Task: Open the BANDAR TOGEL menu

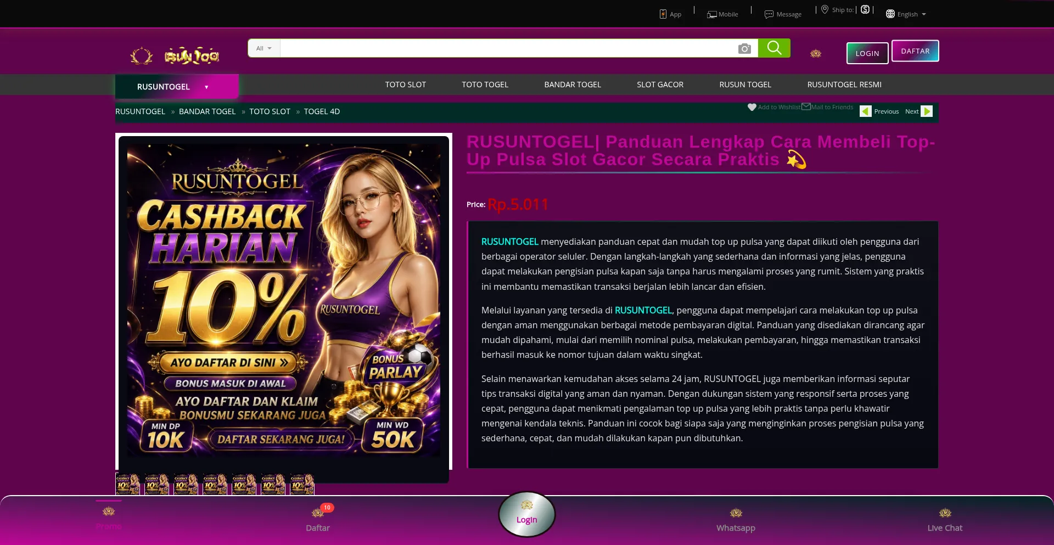Action: click(x=573, y=85)
